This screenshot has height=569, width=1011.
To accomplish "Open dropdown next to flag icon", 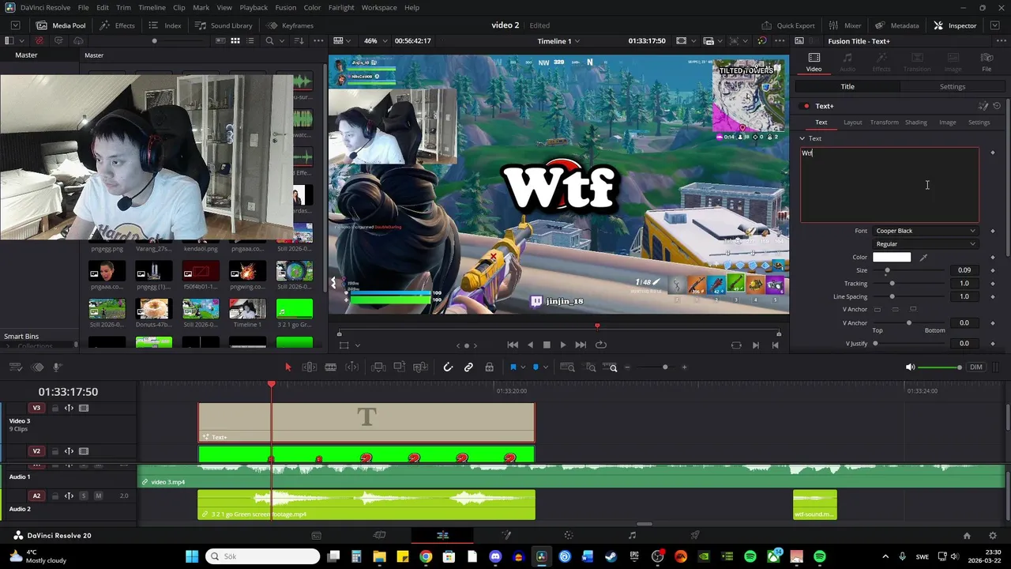I will 522,367.
